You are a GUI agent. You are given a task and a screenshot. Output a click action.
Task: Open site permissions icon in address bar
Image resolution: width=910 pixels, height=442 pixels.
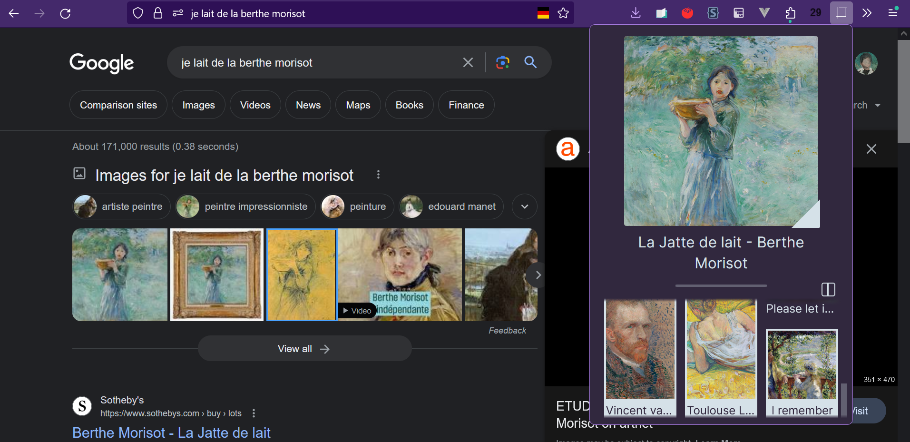178,13
